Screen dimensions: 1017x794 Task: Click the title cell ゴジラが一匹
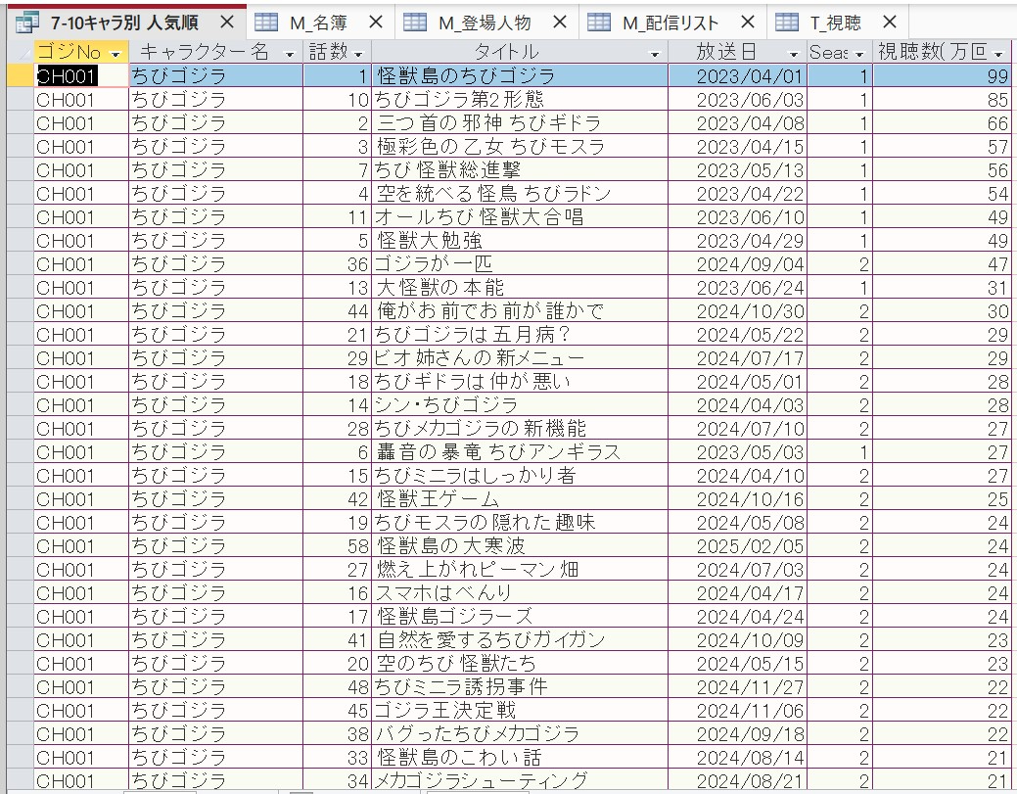click(520, 264)
